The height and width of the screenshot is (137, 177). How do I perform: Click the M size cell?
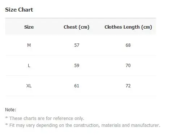tap(29, 45)
